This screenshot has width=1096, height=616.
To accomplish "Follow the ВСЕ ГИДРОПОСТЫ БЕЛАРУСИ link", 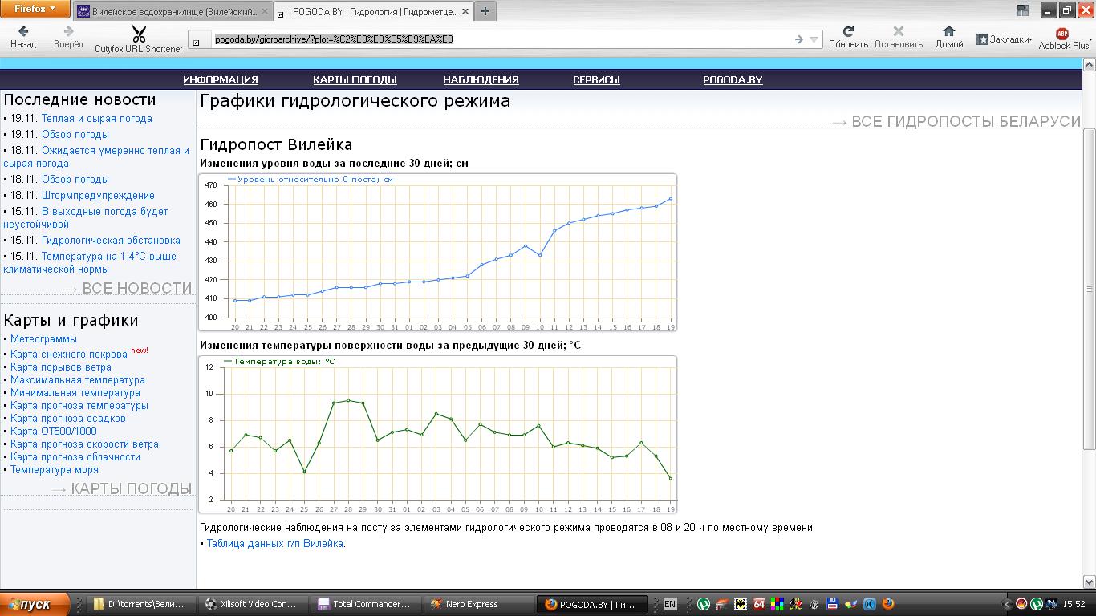I will tap(965, 121).
